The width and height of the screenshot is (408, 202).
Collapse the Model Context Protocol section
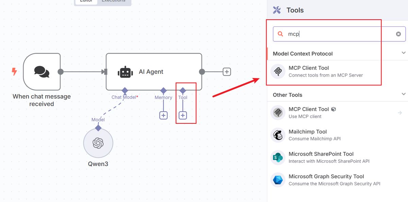point(403,53)
